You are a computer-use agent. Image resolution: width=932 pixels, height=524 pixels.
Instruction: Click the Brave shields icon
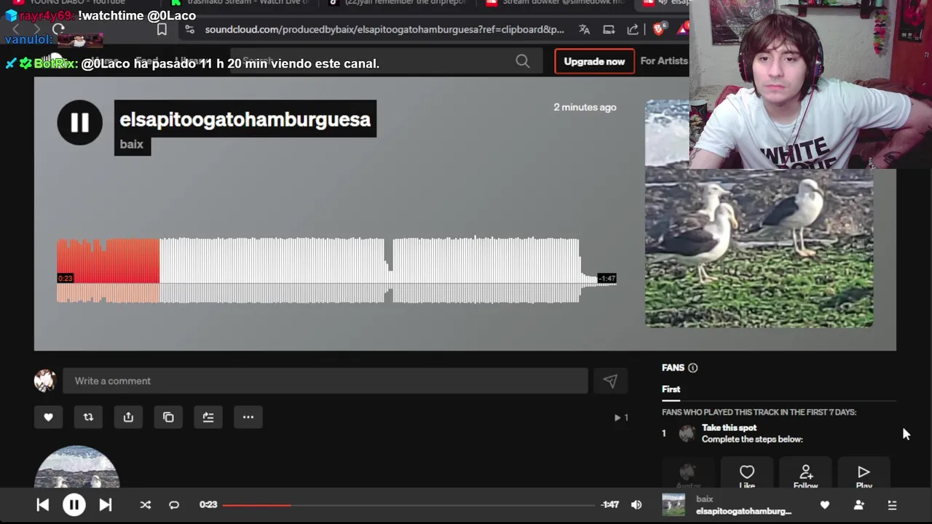[x=658, y=30]
